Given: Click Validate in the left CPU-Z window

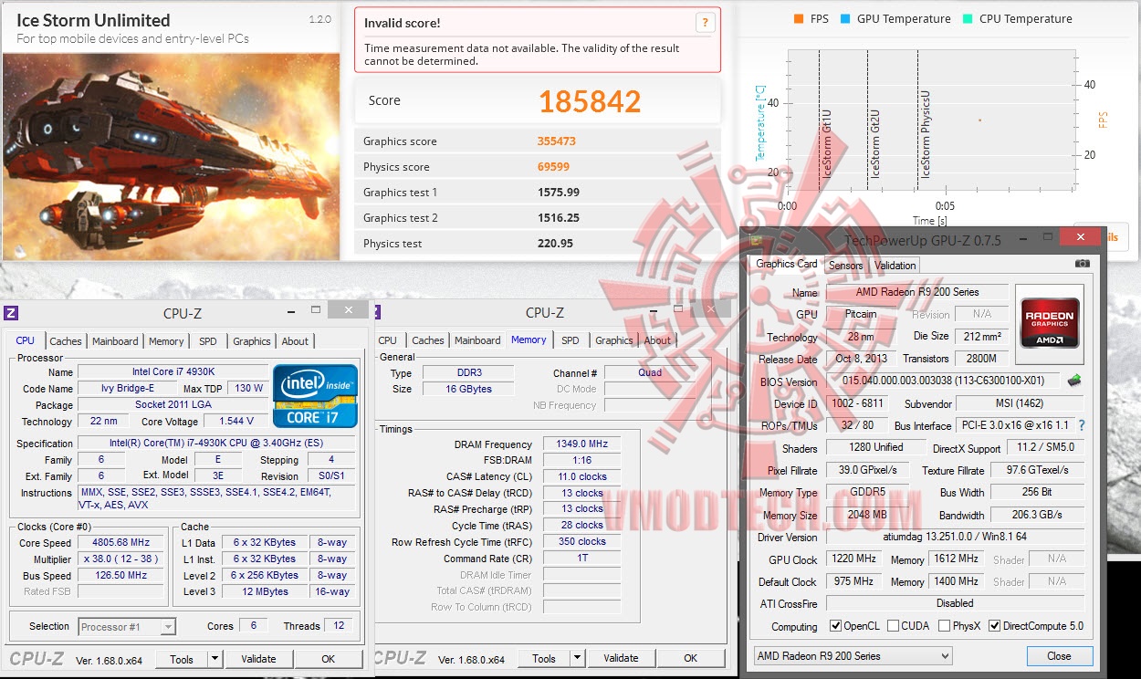Looking at the screenshot, I should click(x=258, y=659).
